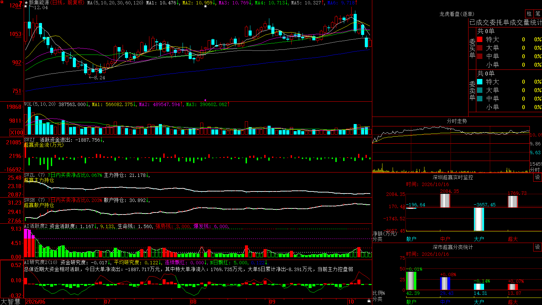Click the 委卖单 section label
The image size is (542, 305).
pos(472,90)
